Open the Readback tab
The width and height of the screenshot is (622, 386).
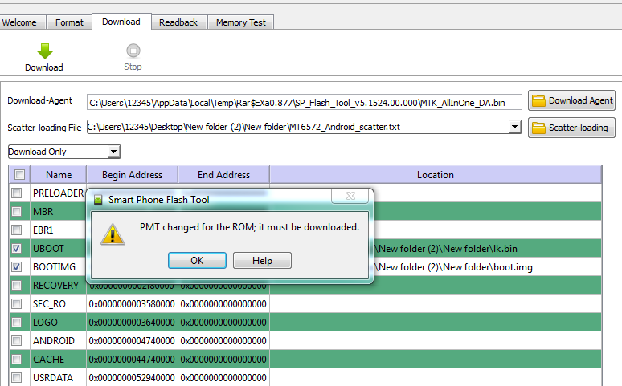[178, 22]
